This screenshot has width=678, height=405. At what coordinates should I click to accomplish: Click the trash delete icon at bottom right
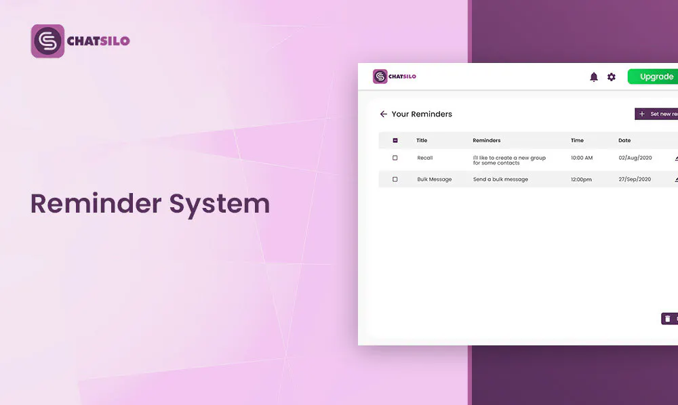(668, 318)
